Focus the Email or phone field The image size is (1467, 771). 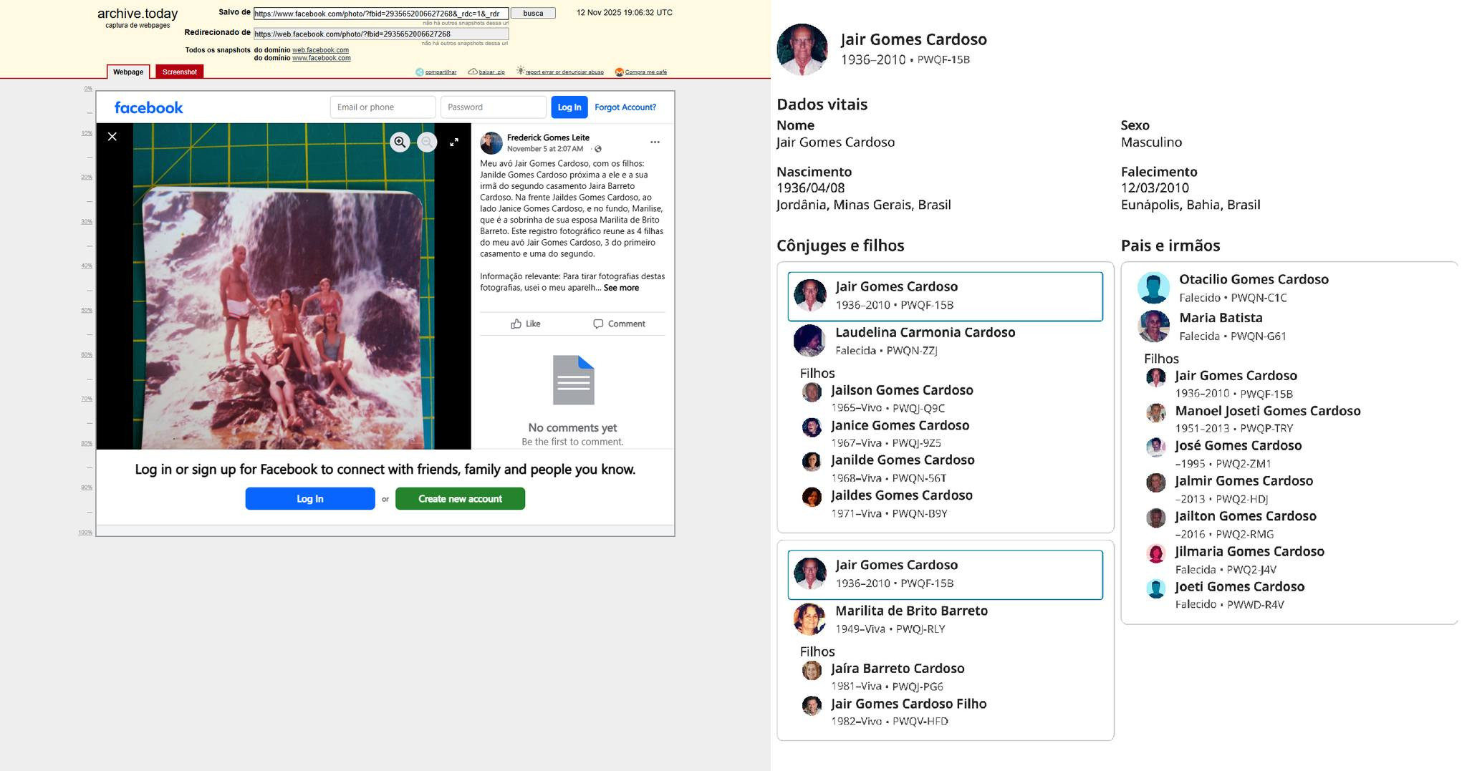tap(383, 107)
